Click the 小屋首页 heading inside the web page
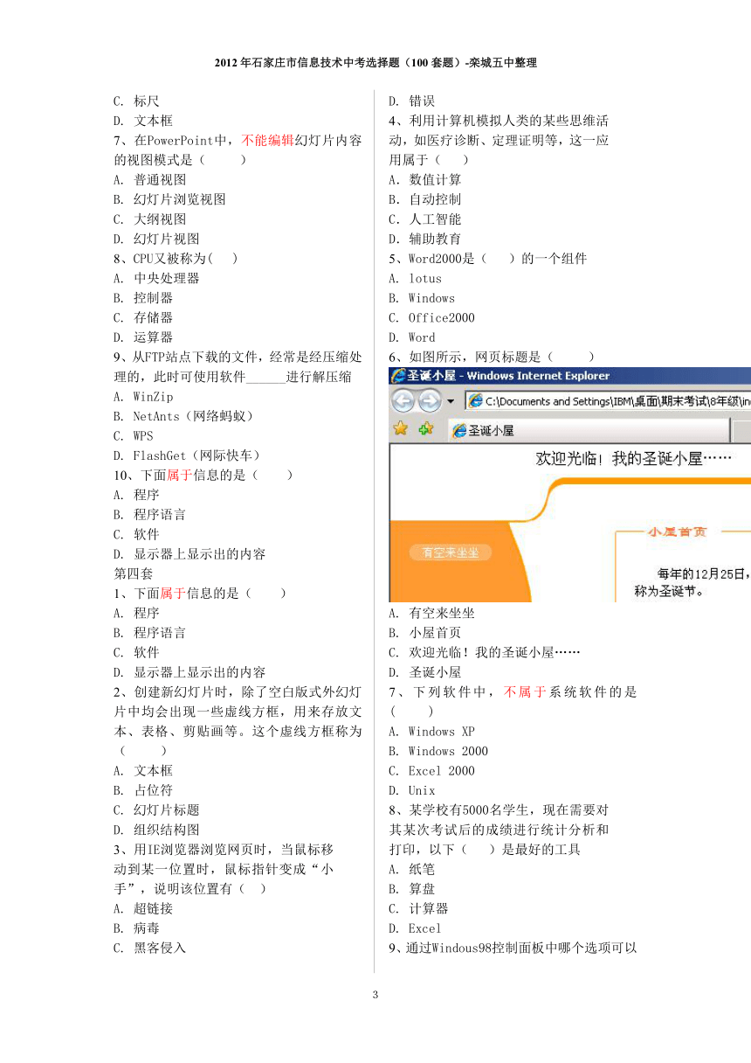This screenshot has width=751, height=1063. [x=676, y=531]
